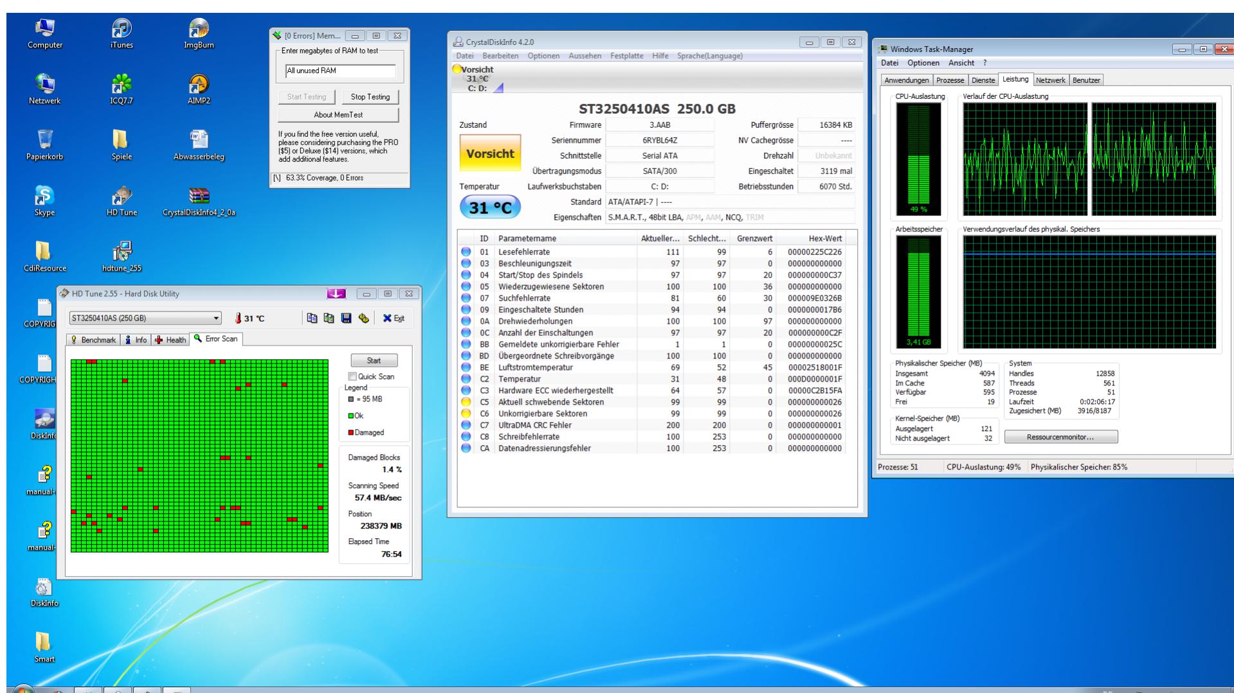Select the Smart folder on the desktop
The image size is (1234, 693).
click(44, 648)
